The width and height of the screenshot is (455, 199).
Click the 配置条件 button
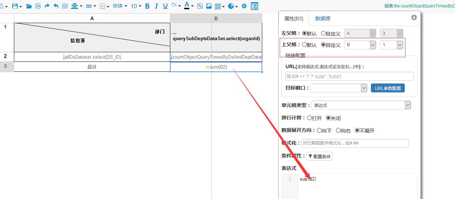pos(319,156)
